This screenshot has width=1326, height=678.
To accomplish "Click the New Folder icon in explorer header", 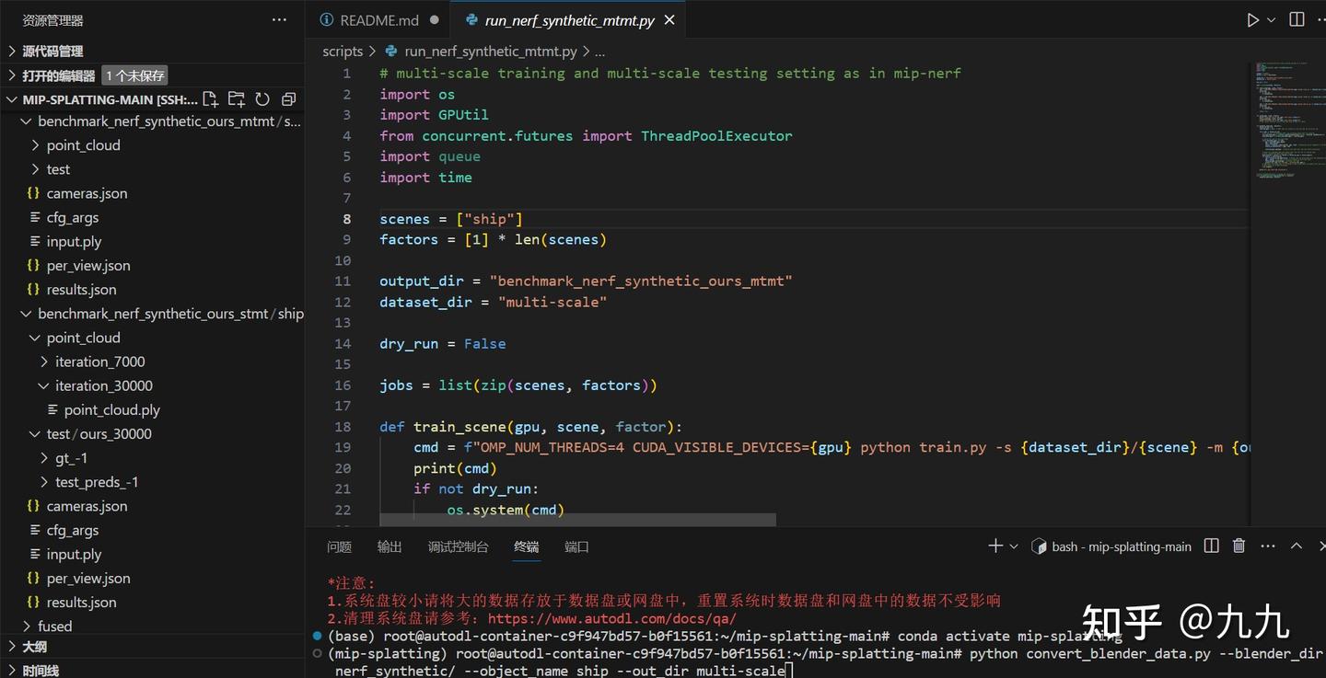I will click(x=237, y=99).
